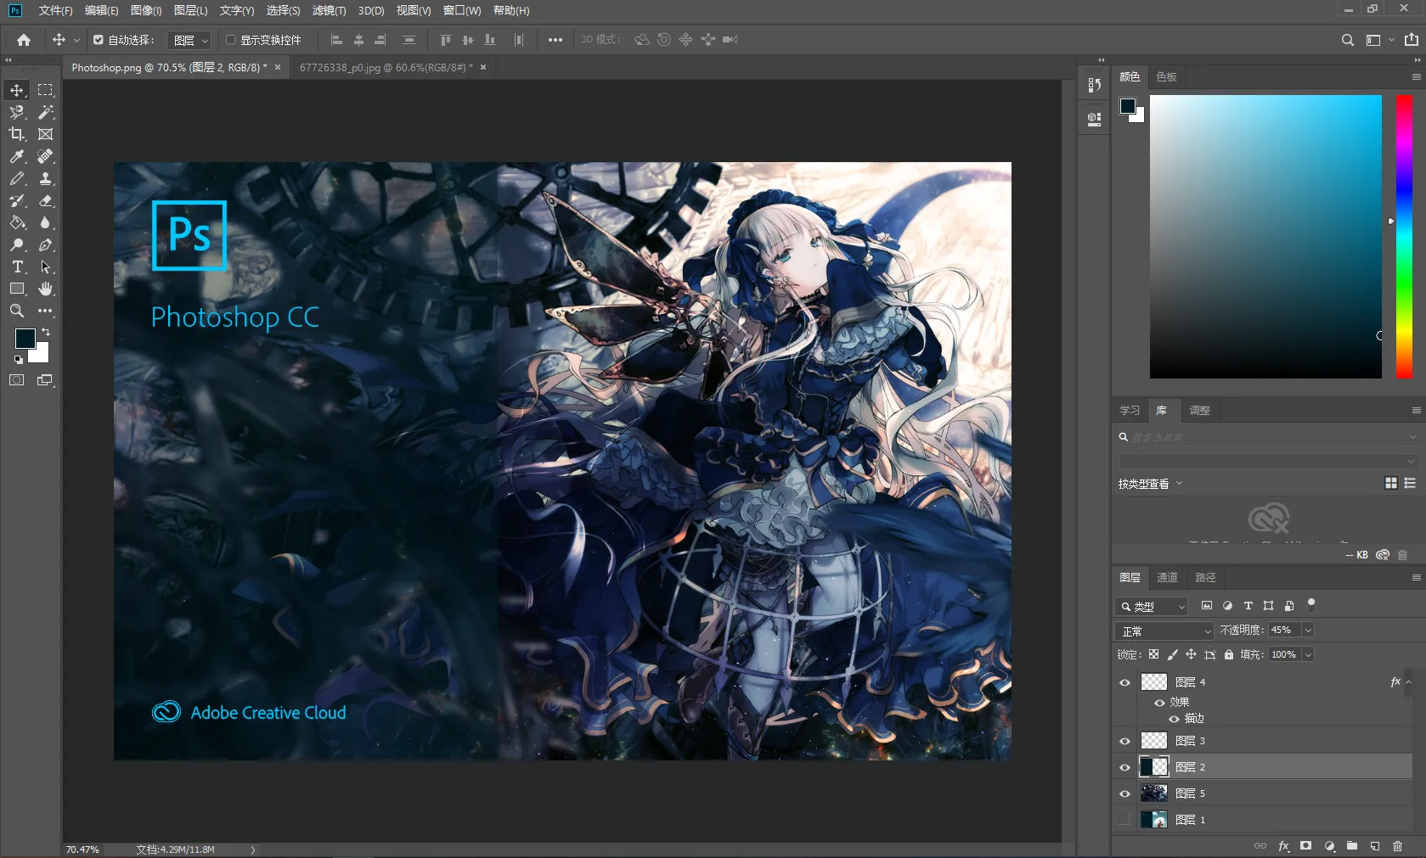The image size is (1426, 858).
Task: Select the Eyedropper tool
Action: coord(17,156)
